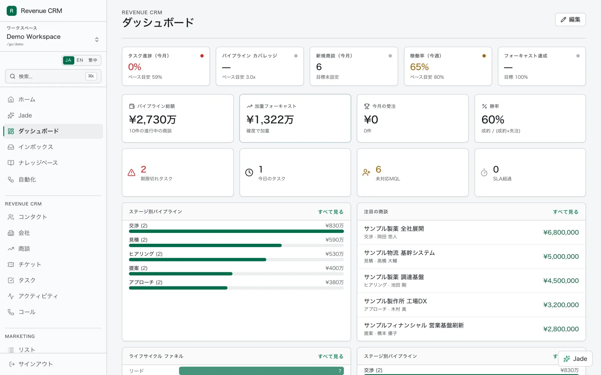Focus the 検索 search field
The height and width of the screenshot is (375, 601).
point(53,76)
